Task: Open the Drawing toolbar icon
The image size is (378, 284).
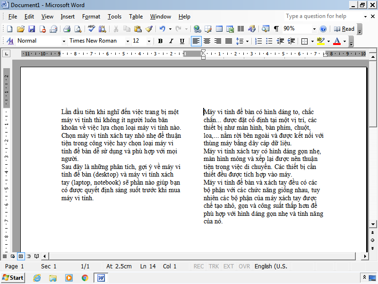Action: click(252, 29)
